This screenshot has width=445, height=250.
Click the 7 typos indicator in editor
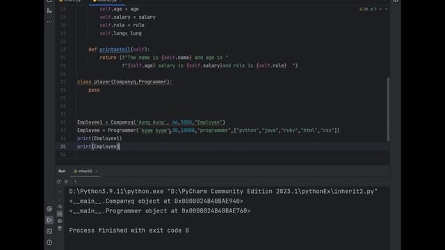(373, 9)
